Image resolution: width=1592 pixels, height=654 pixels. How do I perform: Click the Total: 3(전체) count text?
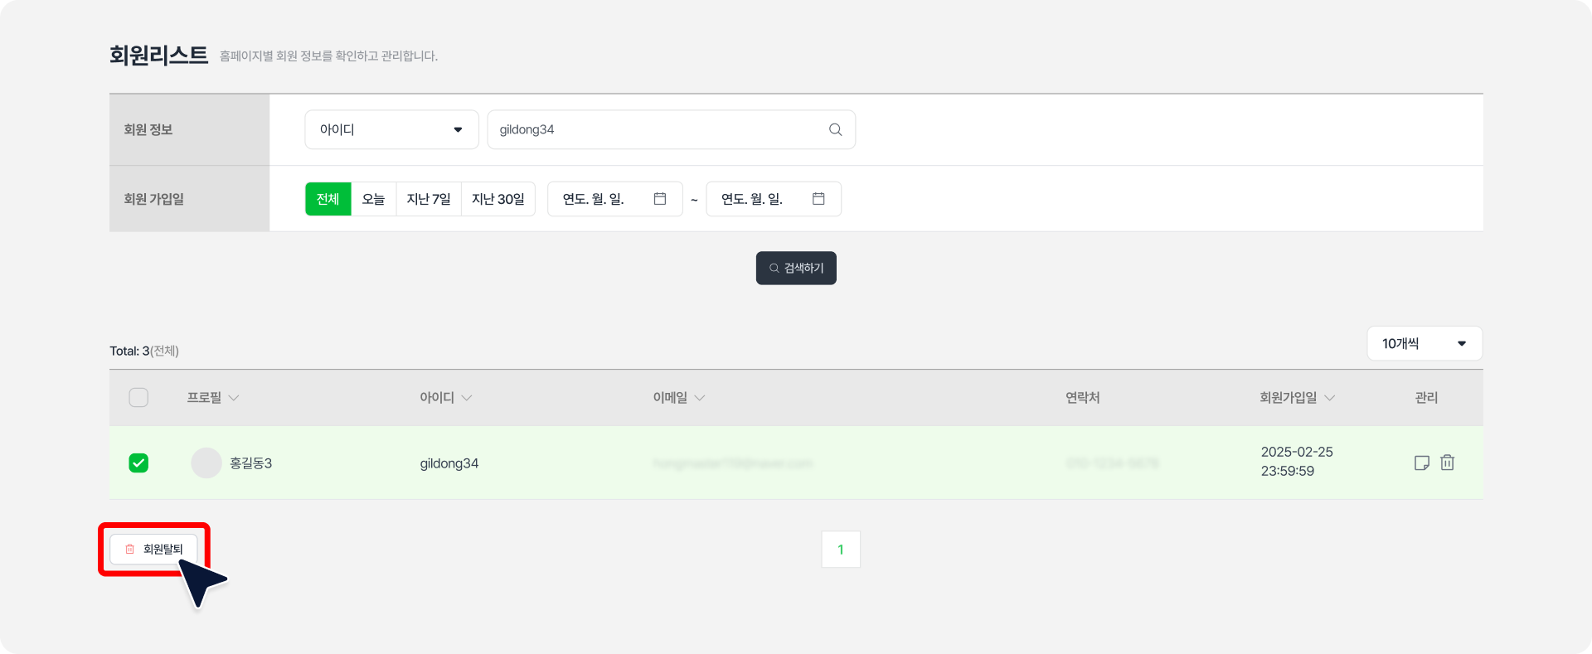144,351
